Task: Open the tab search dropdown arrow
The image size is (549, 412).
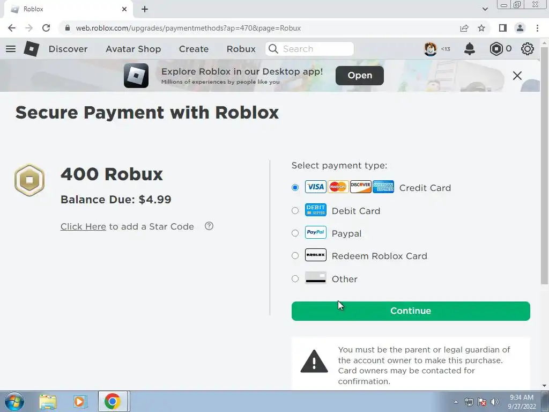Action: (485, 9)
